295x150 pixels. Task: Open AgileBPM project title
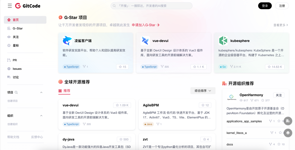151,105
